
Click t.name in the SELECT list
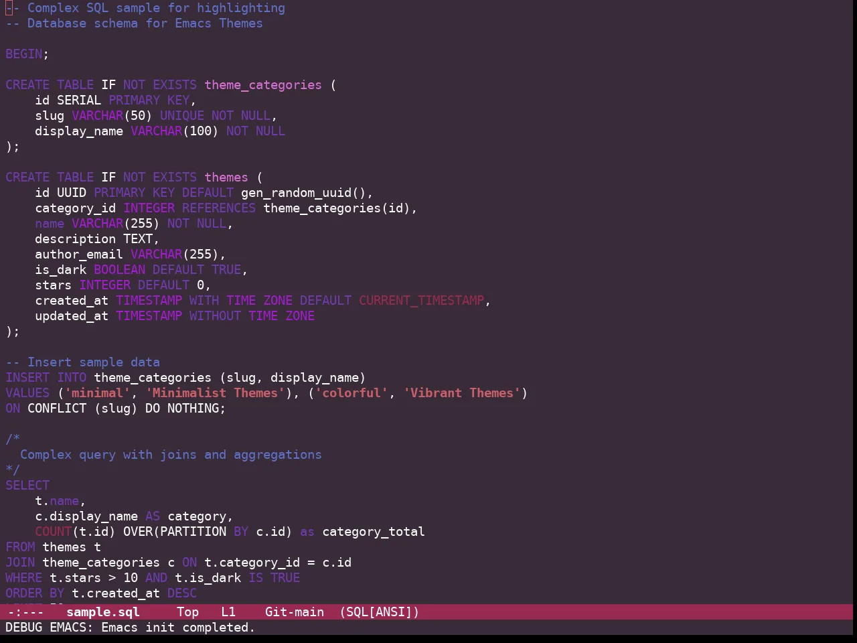coord(57,500)
